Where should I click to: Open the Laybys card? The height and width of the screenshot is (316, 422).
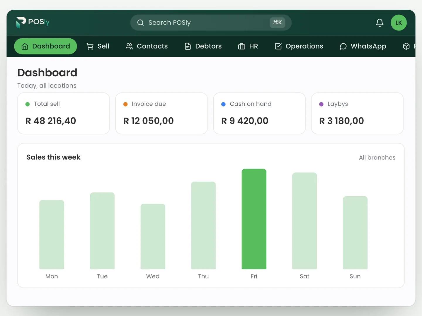tap(357, 114)
